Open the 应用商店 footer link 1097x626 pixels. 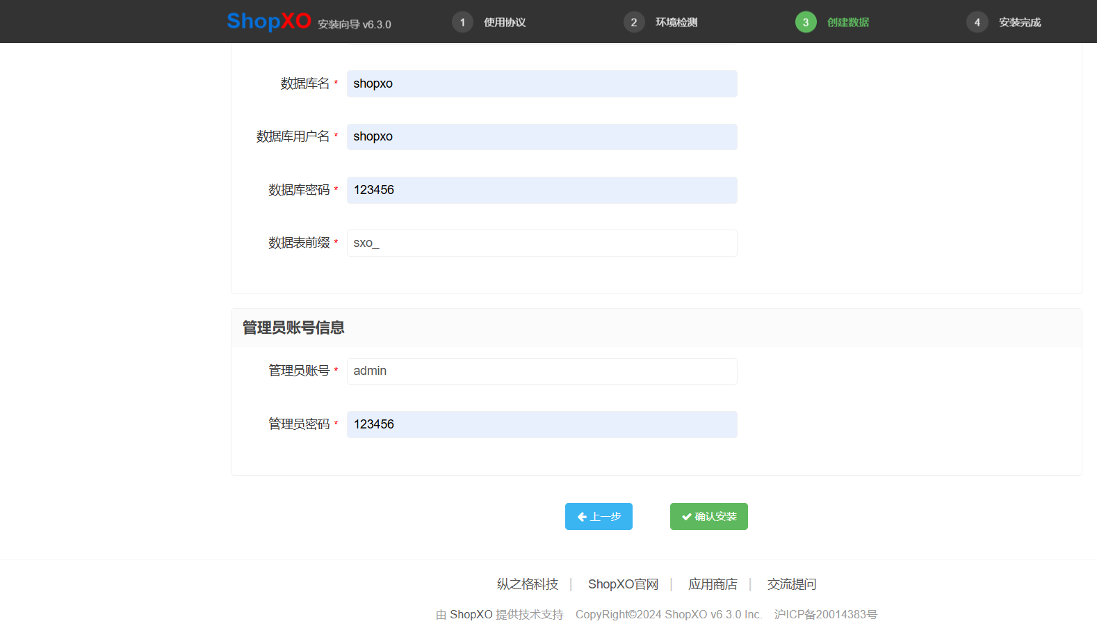[713, 584]
